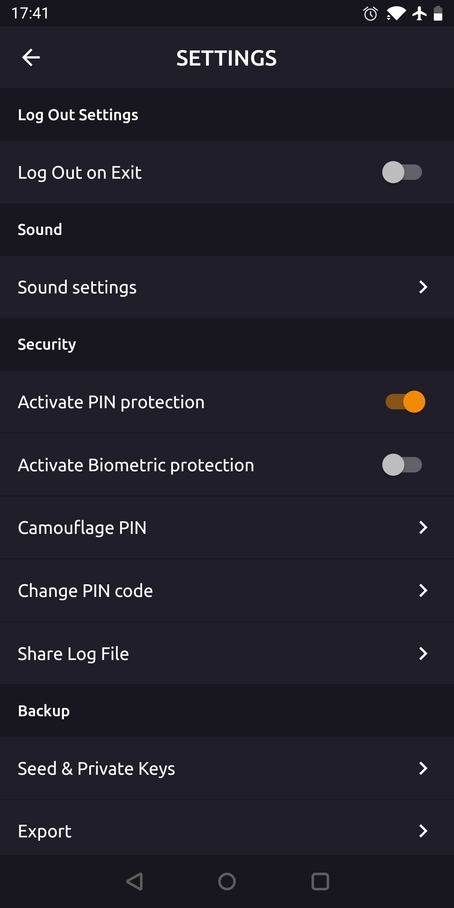Tap the Camouflage PIN label

point(82,528)
